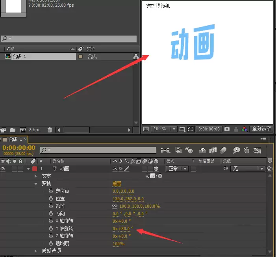Click the delete trash icon in project panel
This screenshot has width=276, height=257.
[x=50, y=130]
